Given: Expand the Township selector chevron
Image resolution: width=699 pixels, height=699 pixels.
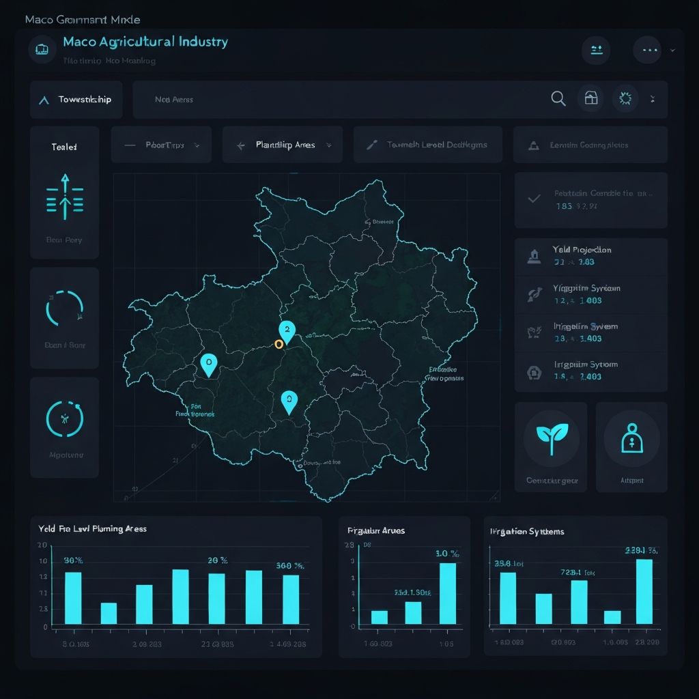Looking at the screenshot, I should tap(44, 100).
